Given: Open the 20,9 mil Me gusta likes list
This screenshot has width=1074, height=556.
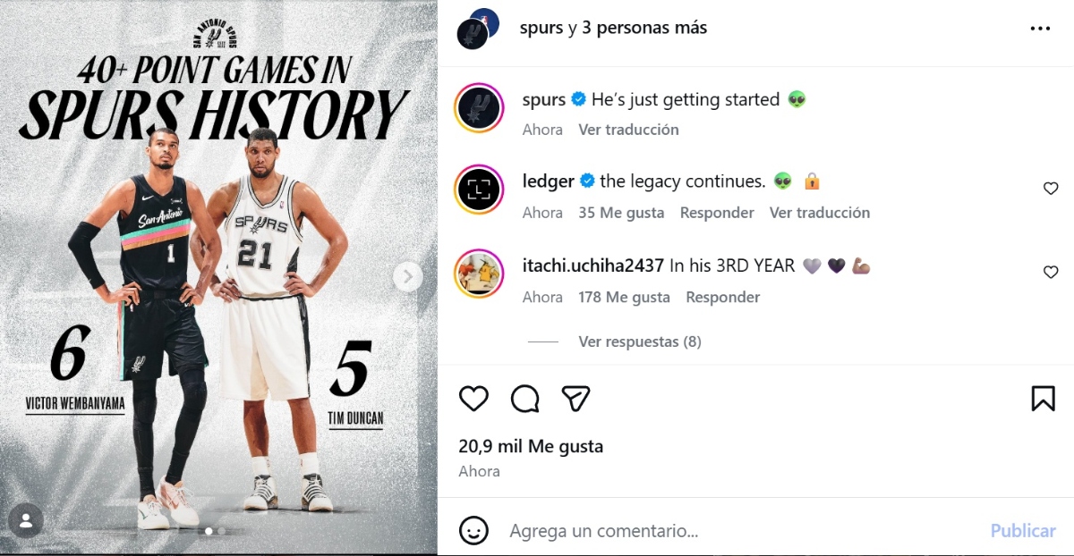Looking at the screenshot, I should [531, 446].
